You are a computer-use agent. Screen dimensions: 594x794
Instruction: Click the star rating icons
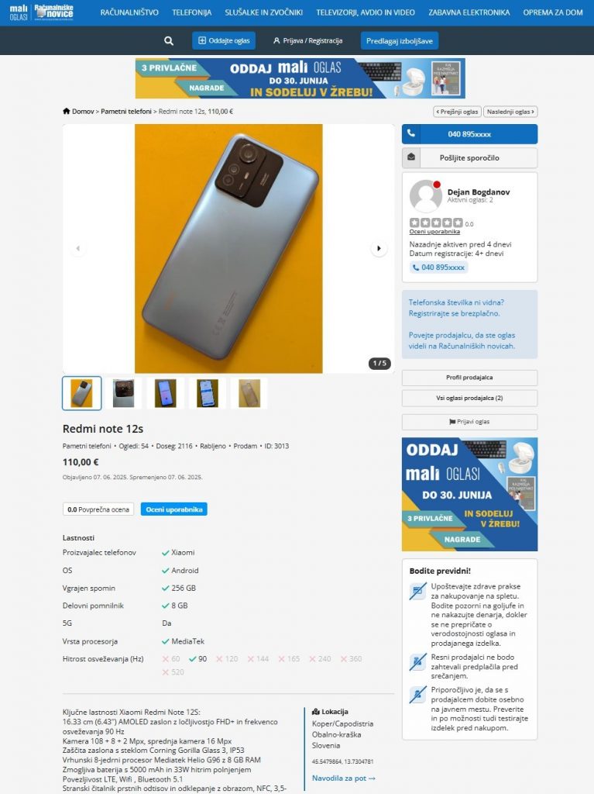coord(436,223)
